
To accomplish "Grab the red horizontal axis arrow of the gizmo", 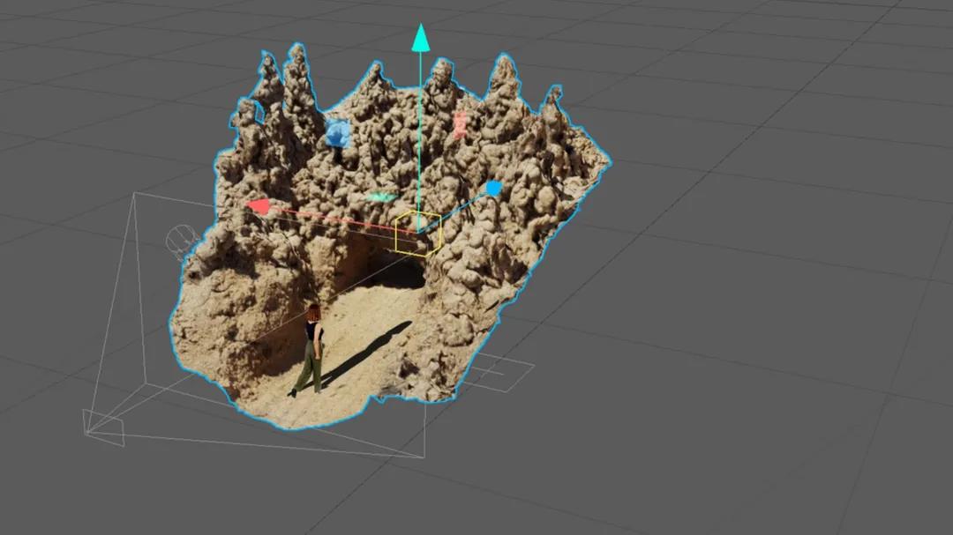I will (x=259, y=206).
